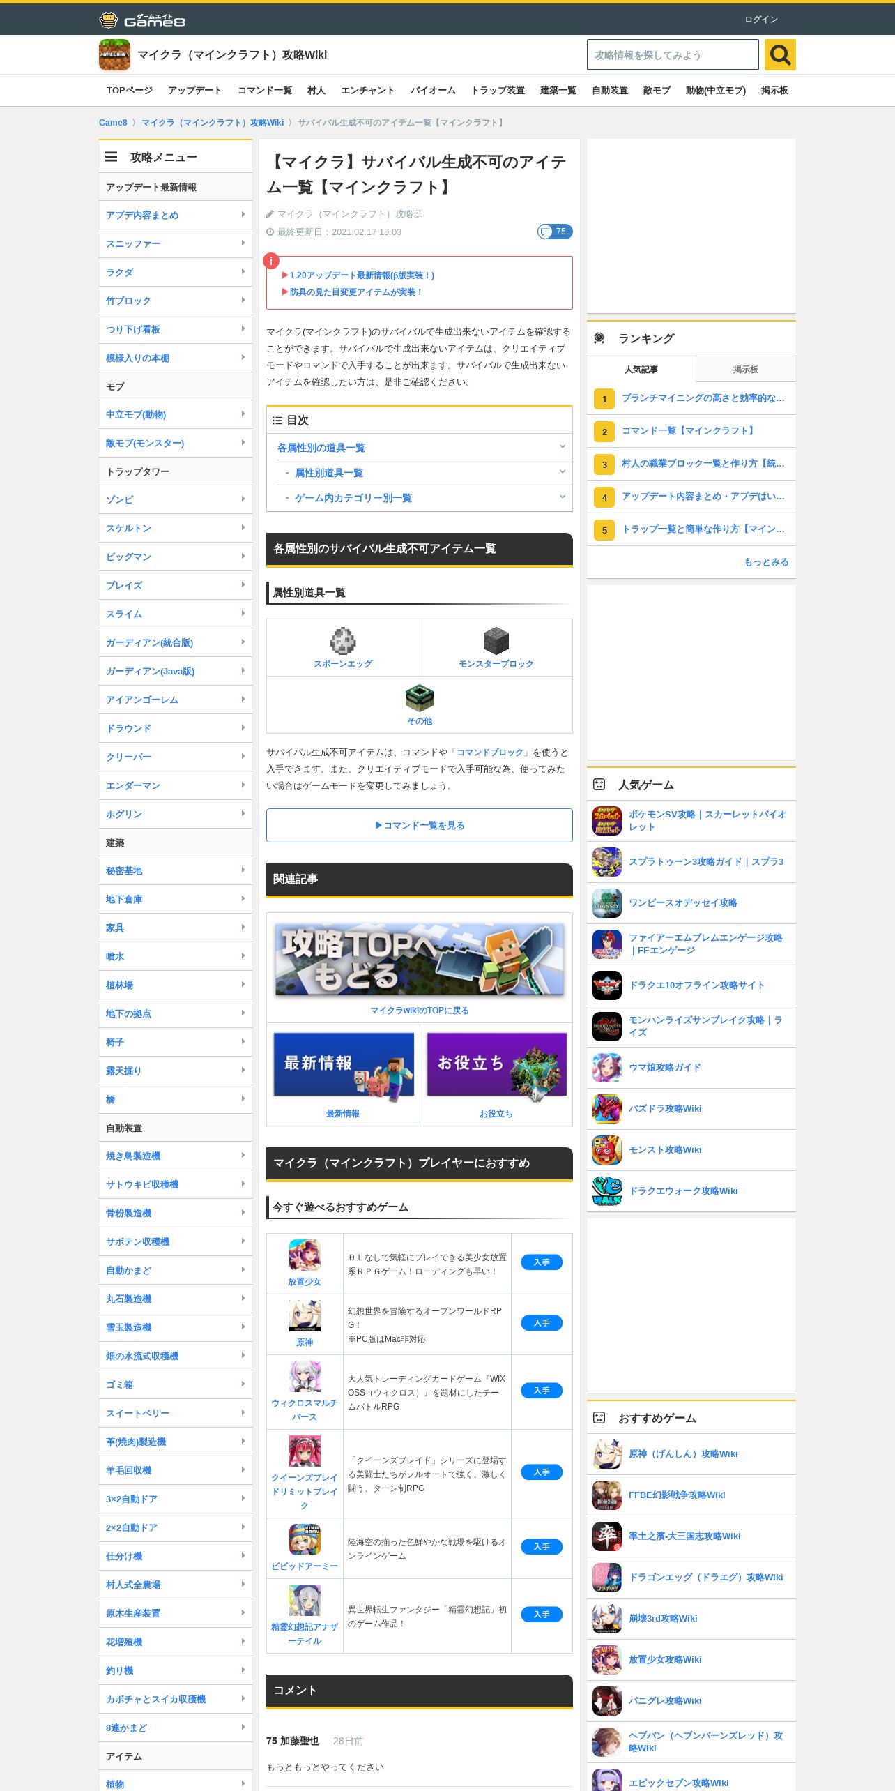Viewport: 895px width, 1791px height.
Task: Click the コマンド一覧を見る button
Action: [420, 825]
